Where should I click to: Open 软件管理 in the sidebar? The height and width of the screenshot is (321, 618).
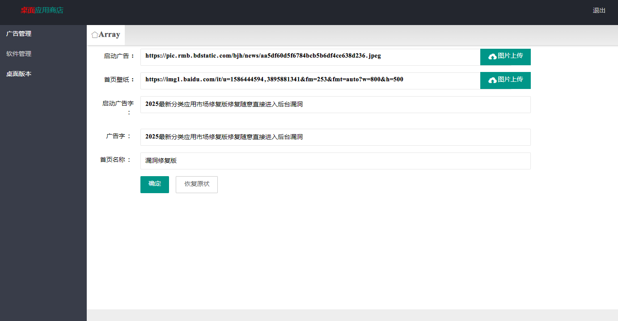[x=19, y=54]
